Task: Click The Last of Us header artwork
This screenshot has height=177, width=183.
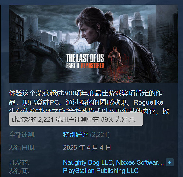Action: click(93, 44)
